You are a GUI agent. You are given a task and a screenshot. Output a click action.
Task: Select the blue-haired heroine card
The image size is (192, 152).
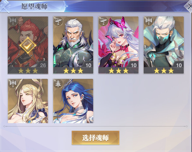click(x=73, y=101)
